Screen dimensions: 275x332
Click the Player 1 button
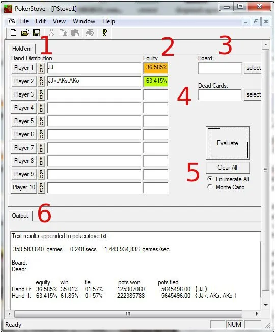24,68
